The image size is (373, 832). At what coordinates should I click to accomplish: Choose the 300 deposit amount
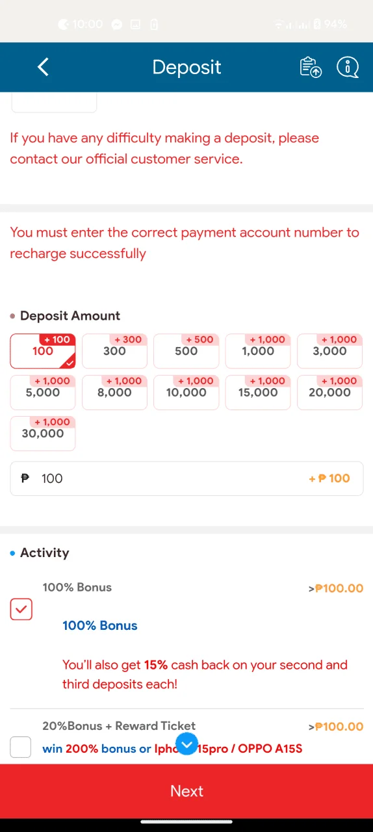(x=114, y=351)
